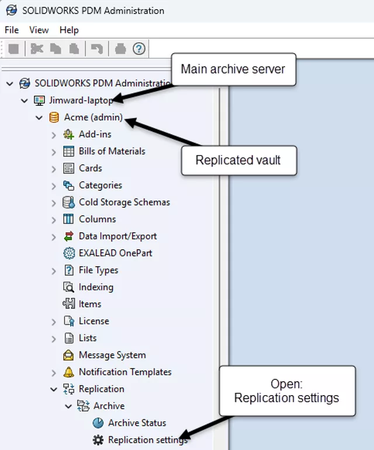Screen dimensions: 374x450
Task: Open Replication settings in the tree
Action: [148, 439]
